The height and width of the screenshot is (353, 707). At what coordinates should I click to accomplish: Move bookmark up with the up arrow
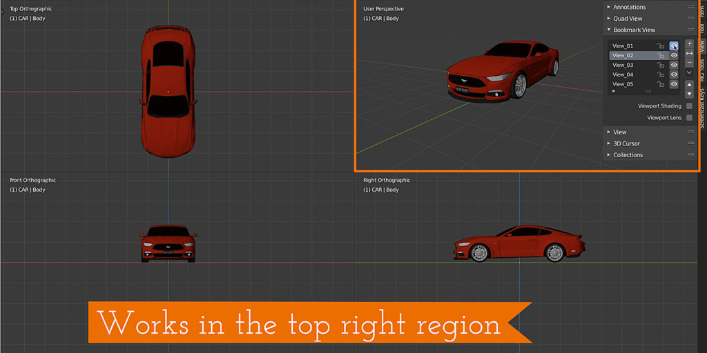pos(689,85)
